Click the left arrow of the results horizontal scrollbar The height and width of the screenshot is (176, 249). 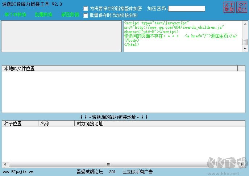(x=5, y=164)
